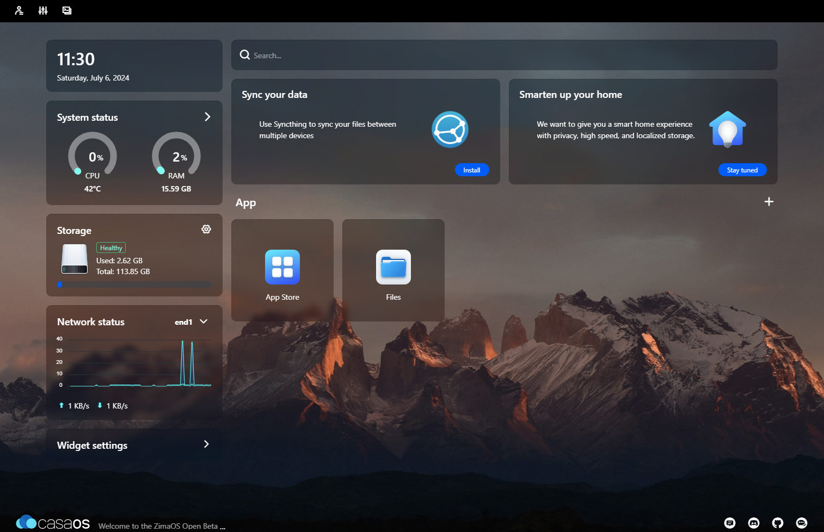824x532 pixels.
Task: Open the Discord icon
Action: click(x=754, y=523)
